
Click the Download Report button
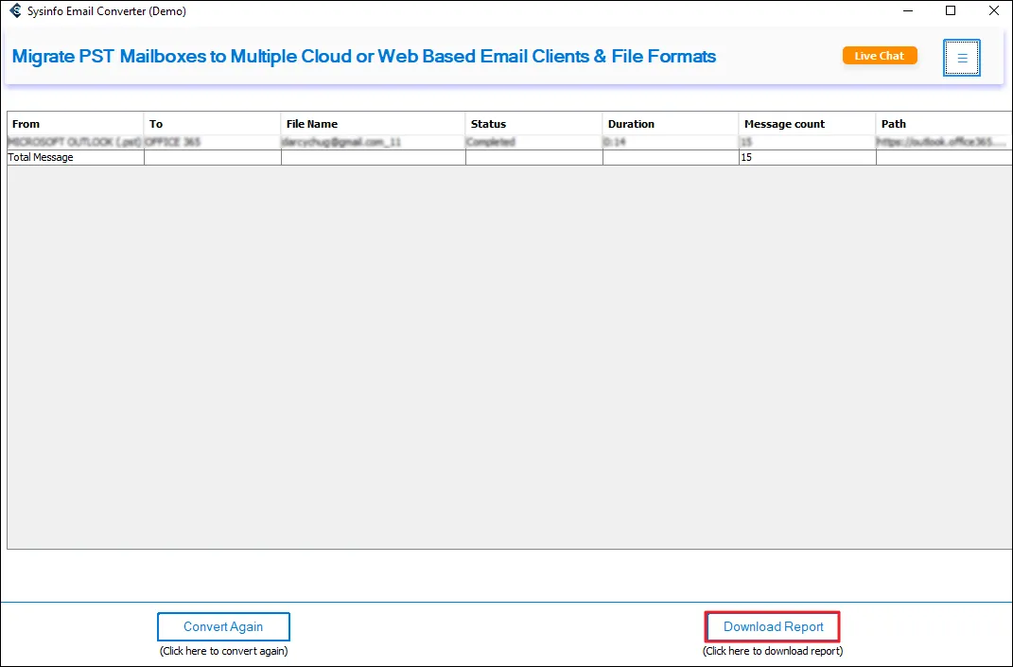click(772, 626)
